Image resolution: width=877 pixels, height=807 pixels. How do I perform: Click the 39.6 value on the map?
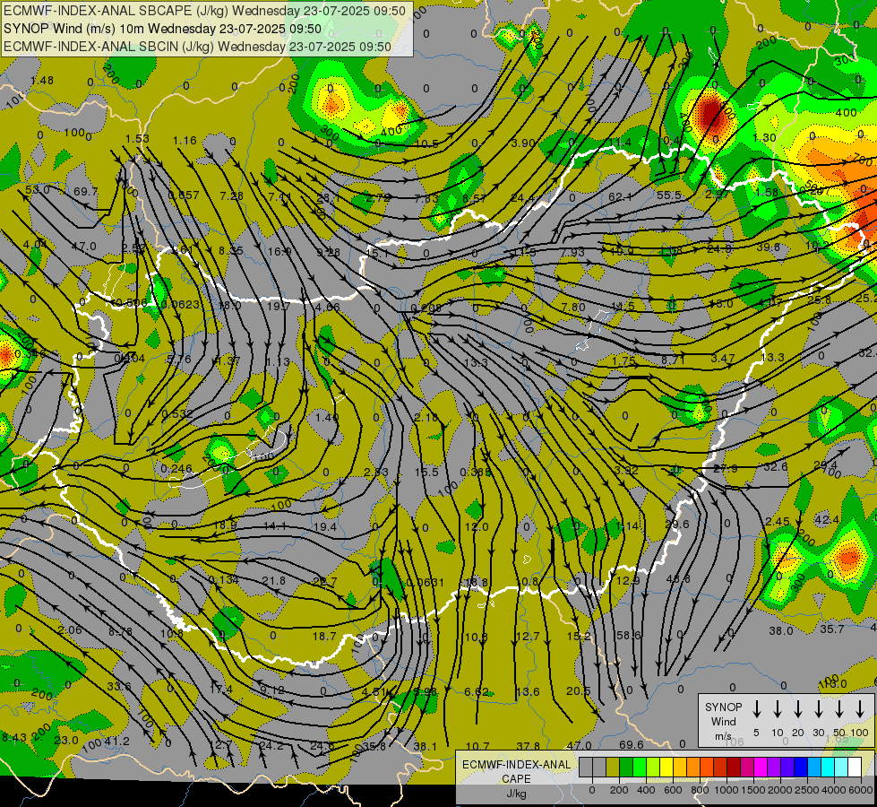769,247
